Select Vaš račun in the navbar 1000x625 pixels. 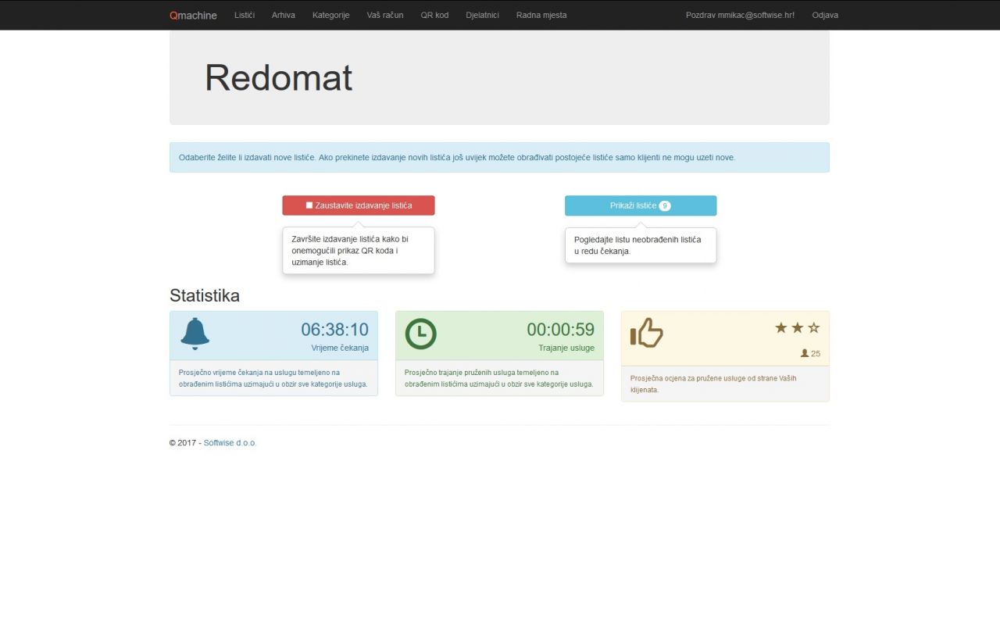click(x=385, y=15)
